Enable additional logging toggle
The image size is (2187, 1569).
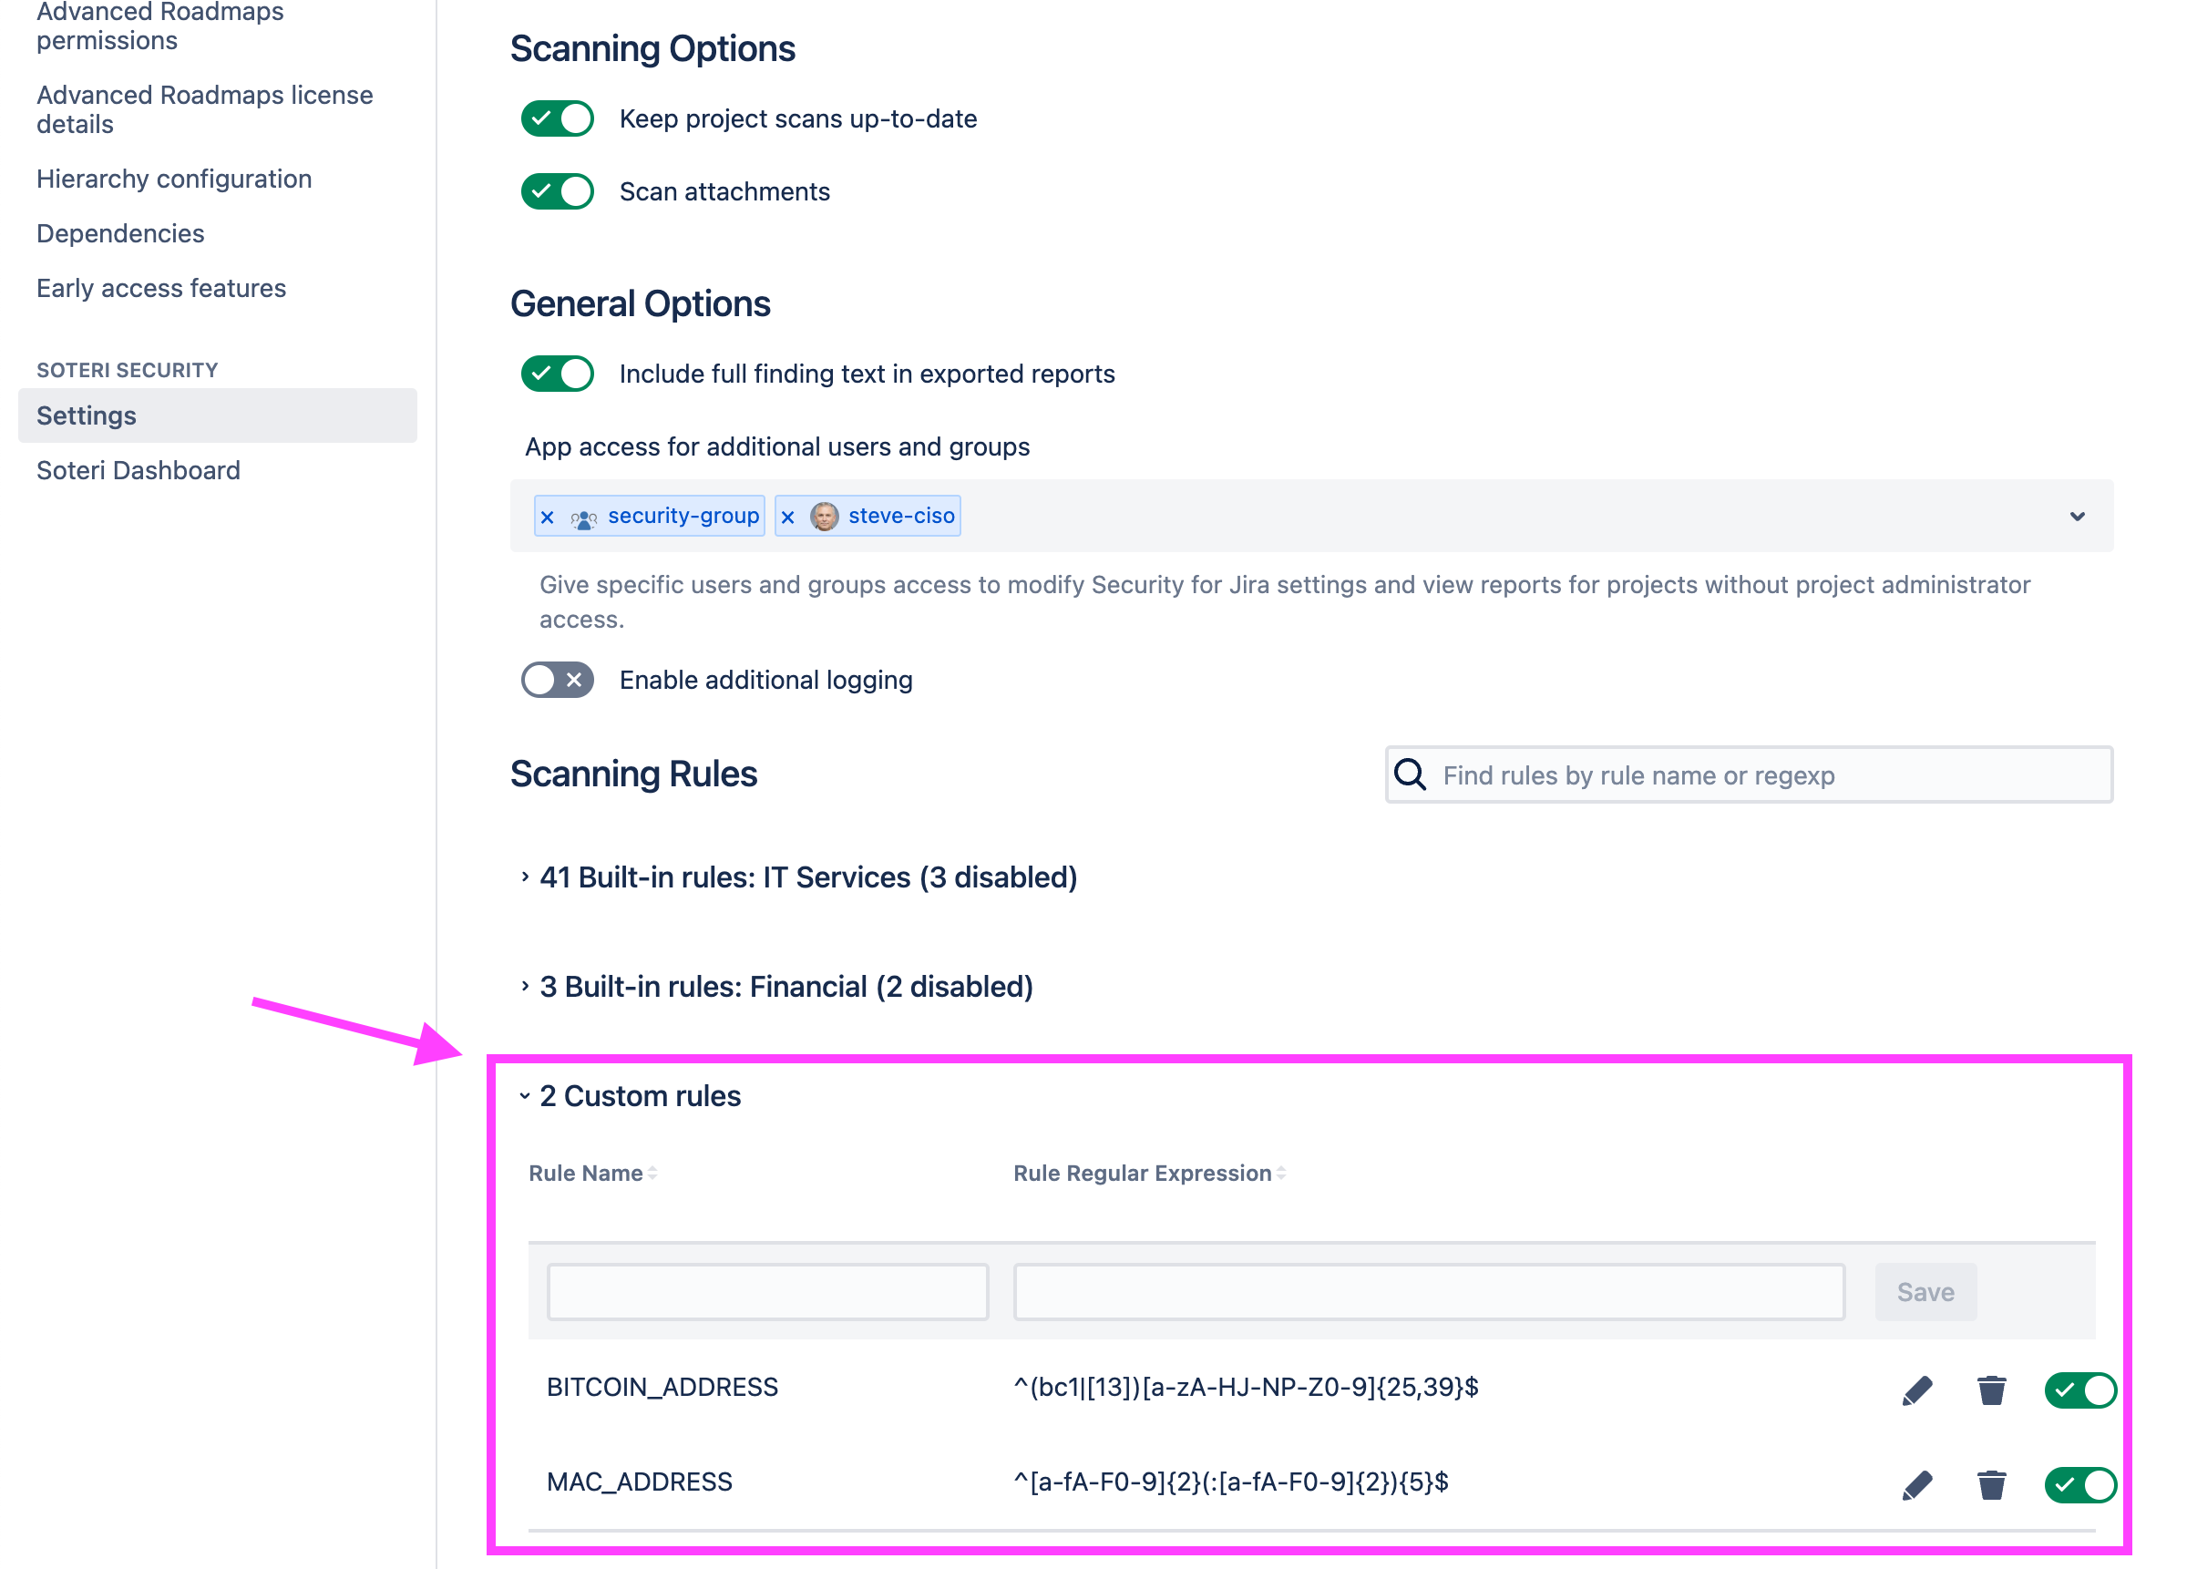click(x=557, y=680)
